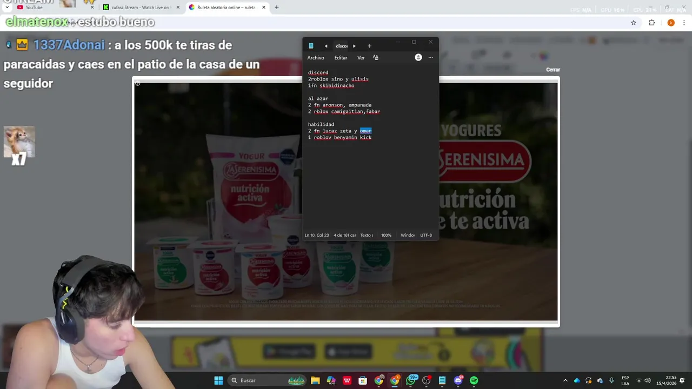Select the 'discor' Notepad tab
The height and width of the screenshot is (389, 692).
click(x=342, y=46)
